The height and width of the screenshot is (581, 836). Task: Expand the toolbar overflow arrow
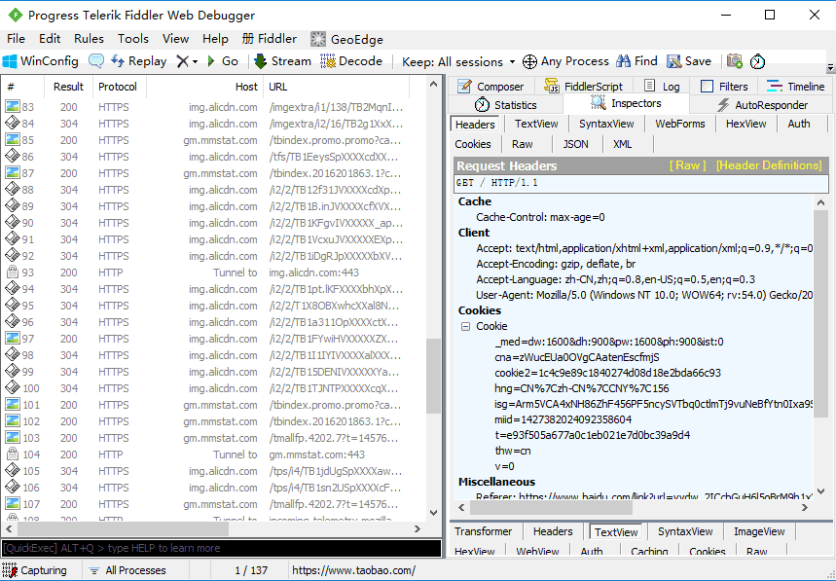[x=830, y=68]
